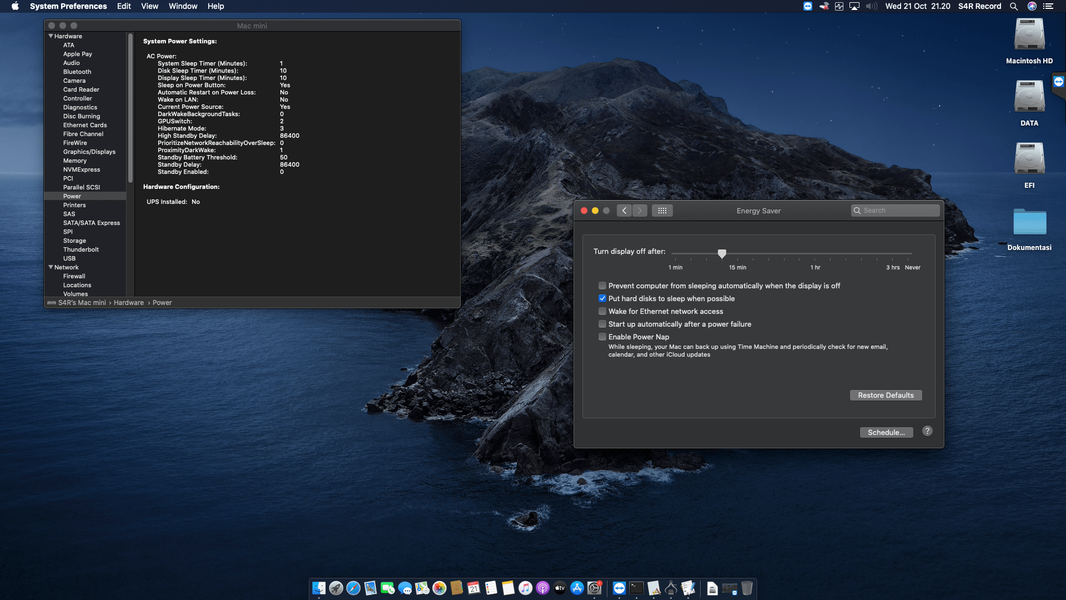Screen dimensions: 1066x600
Task: Enable Power Nap
Action: (602, 337)
